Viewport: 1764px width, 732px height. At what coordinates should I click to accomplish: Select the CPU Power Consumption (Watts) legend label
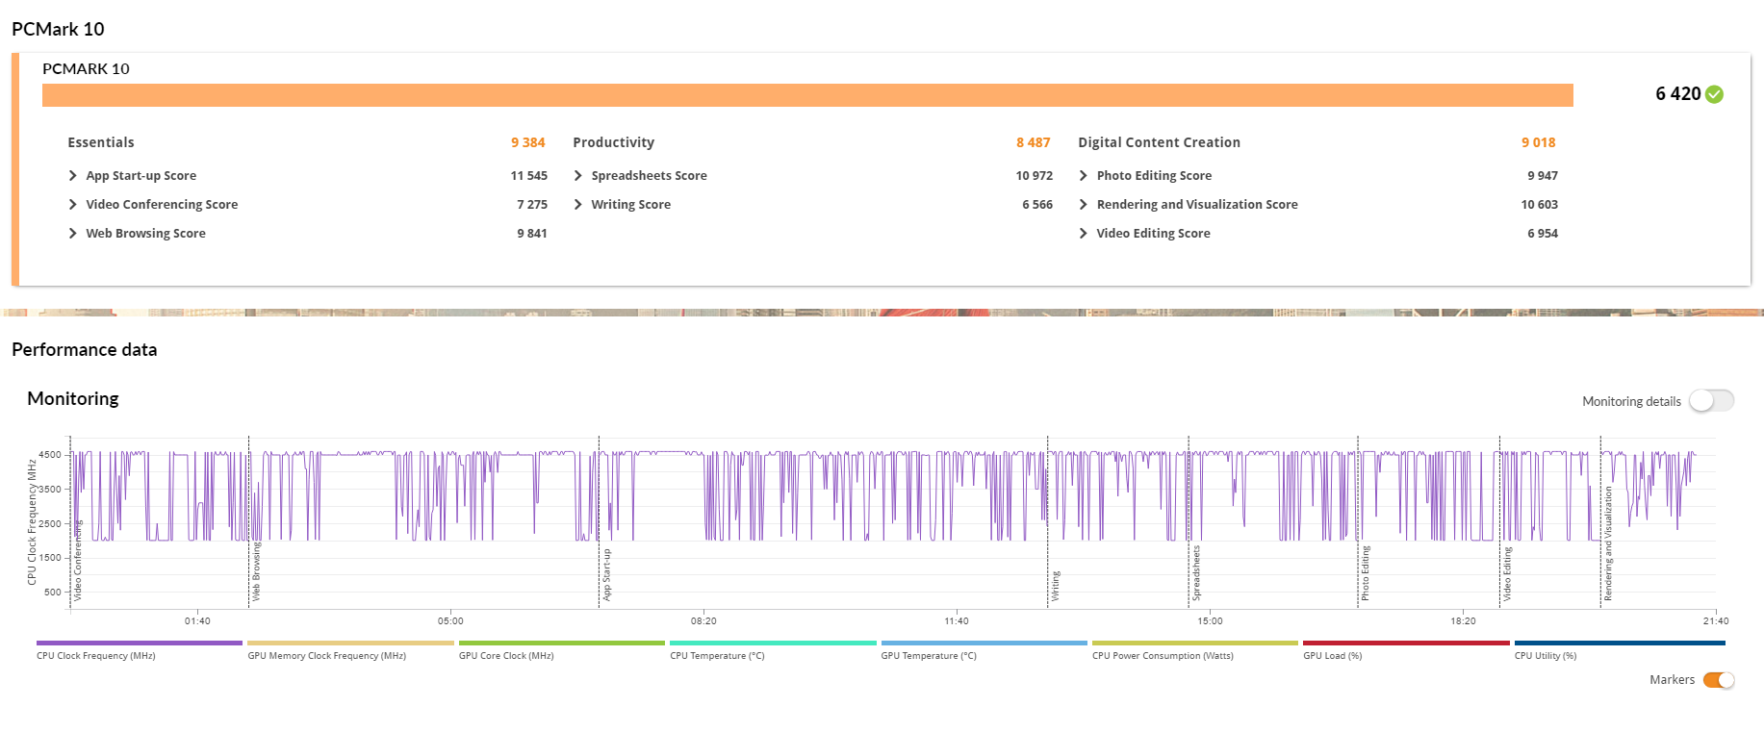coord(1163,656)
